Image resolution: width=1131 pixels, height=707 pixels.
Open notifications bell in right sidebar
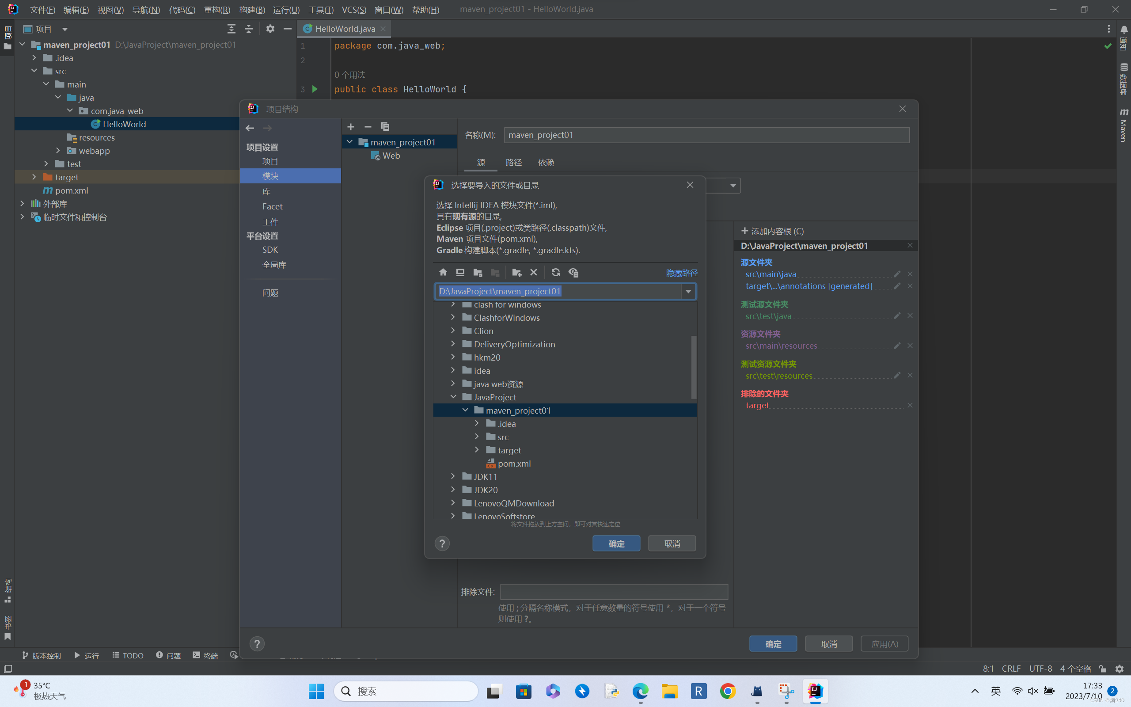point(1123,30)
